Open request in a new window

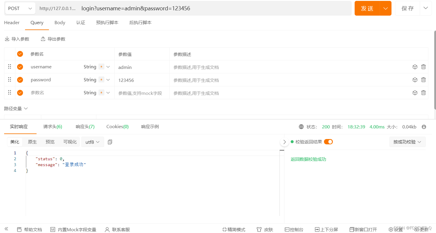pyautogui.click(x=363, y=229)
